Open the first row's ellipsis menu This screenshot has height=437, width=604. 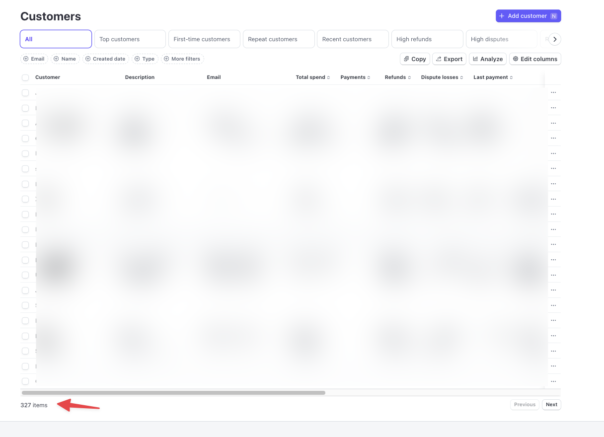click(x=553, y=93)
